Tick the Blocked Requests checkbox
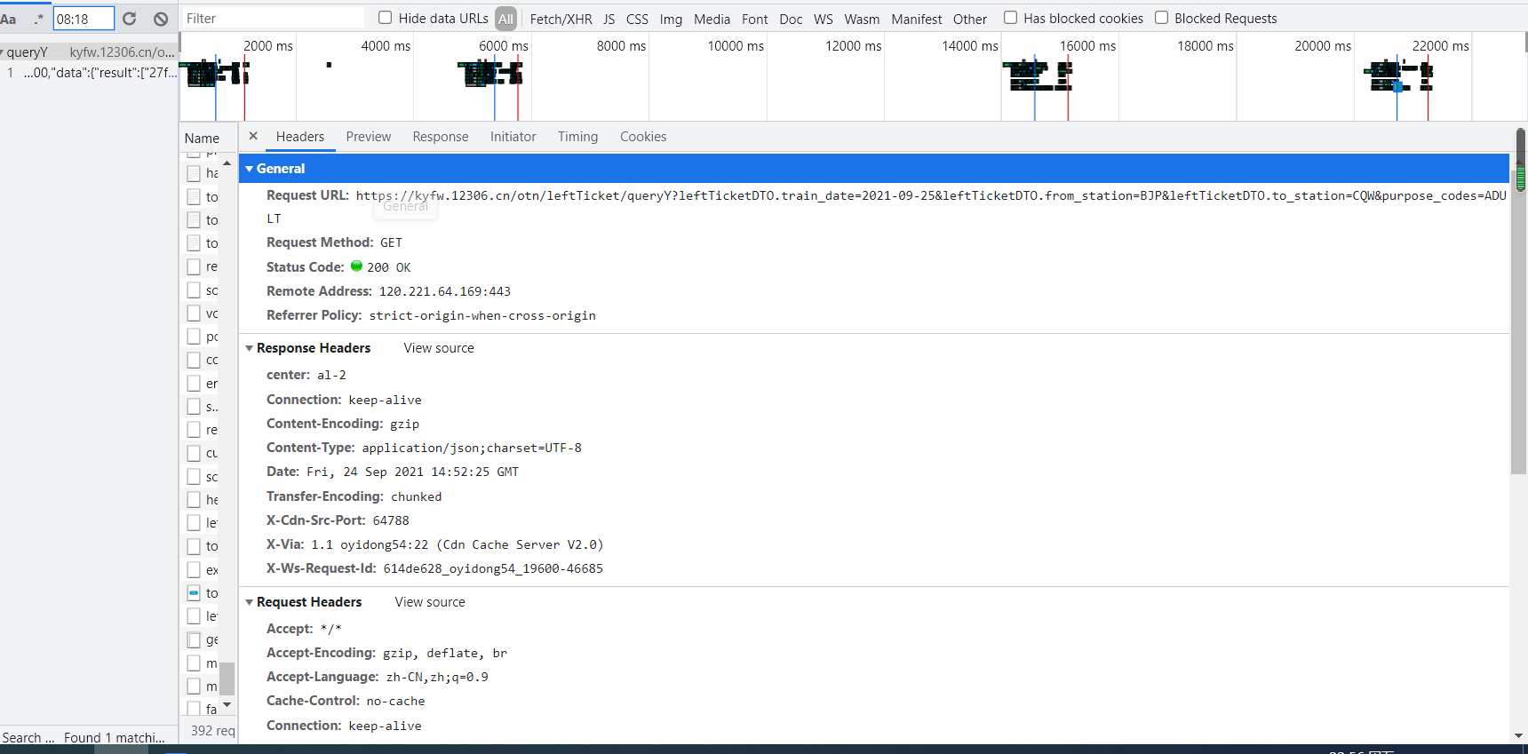1528x754 pixels. pyautogui.click(x=1161, y=18)
